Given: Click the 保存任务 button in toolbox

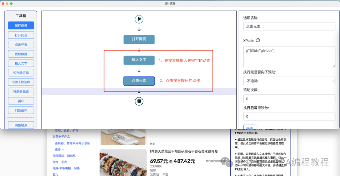Looking at the screenshot, I should [21, 26].
